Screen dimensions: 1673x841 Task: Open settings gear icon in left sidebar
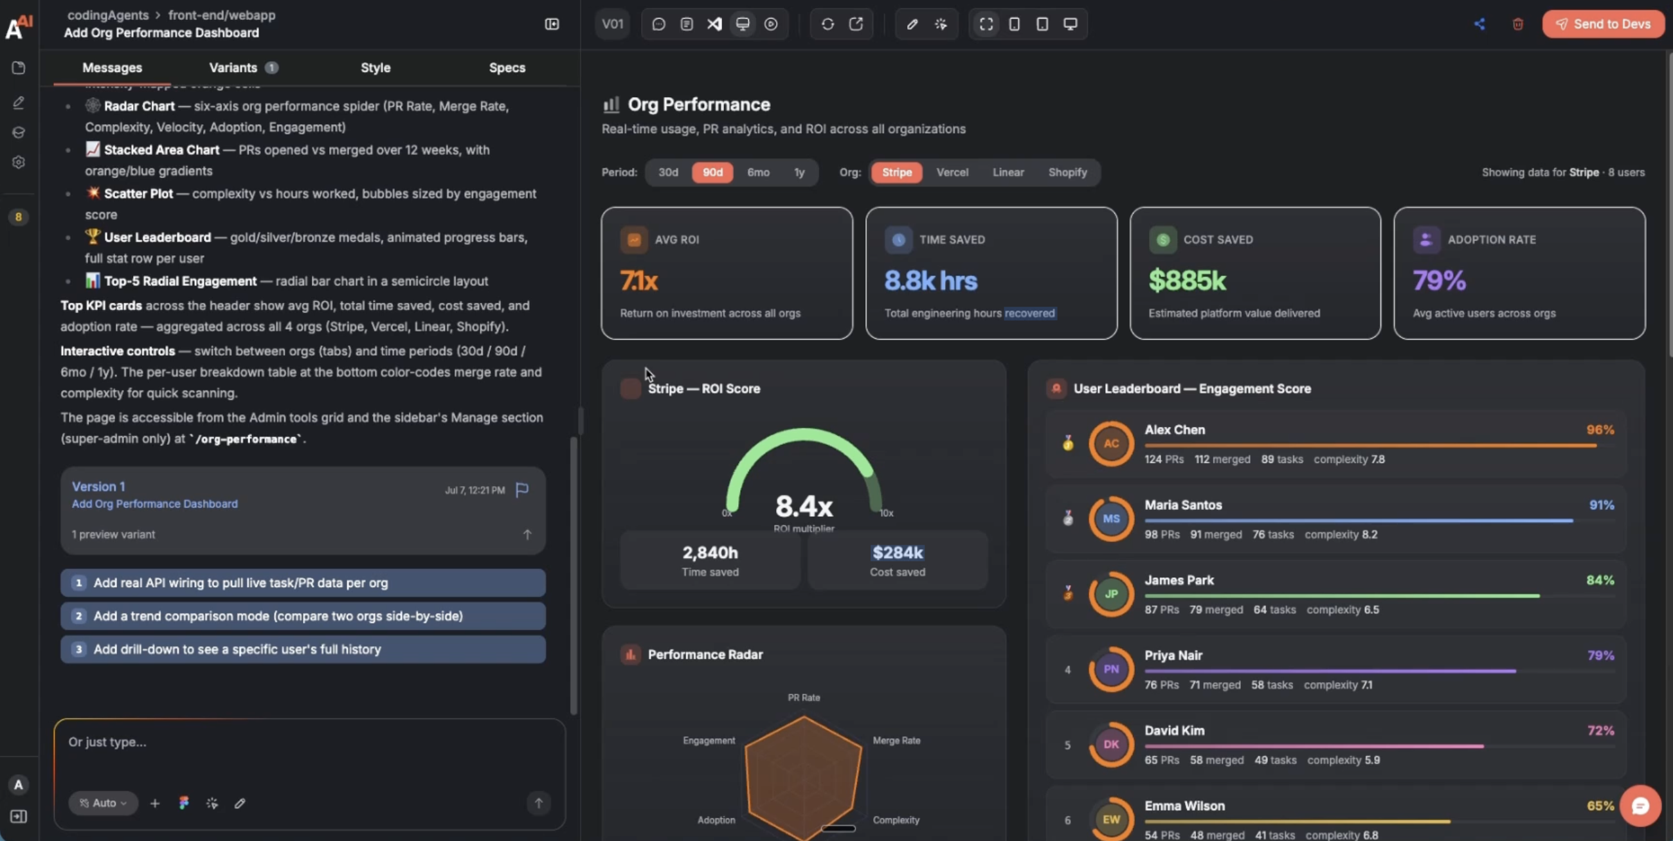pos(18,163)
